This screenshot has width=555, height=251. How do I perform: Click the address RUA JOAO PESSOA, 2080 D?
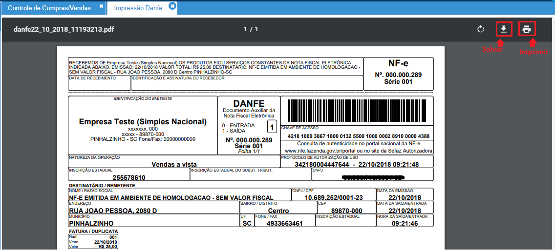[113, 211]
